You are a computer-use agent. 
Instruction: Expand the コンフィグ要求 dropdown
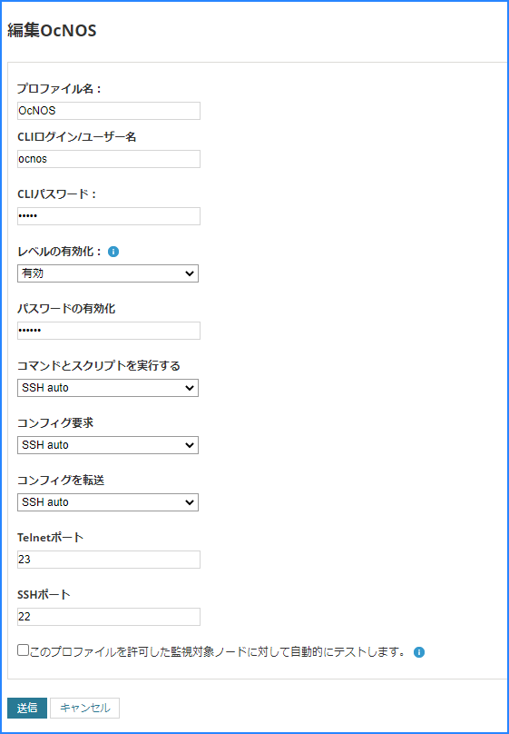pos(108,445)
